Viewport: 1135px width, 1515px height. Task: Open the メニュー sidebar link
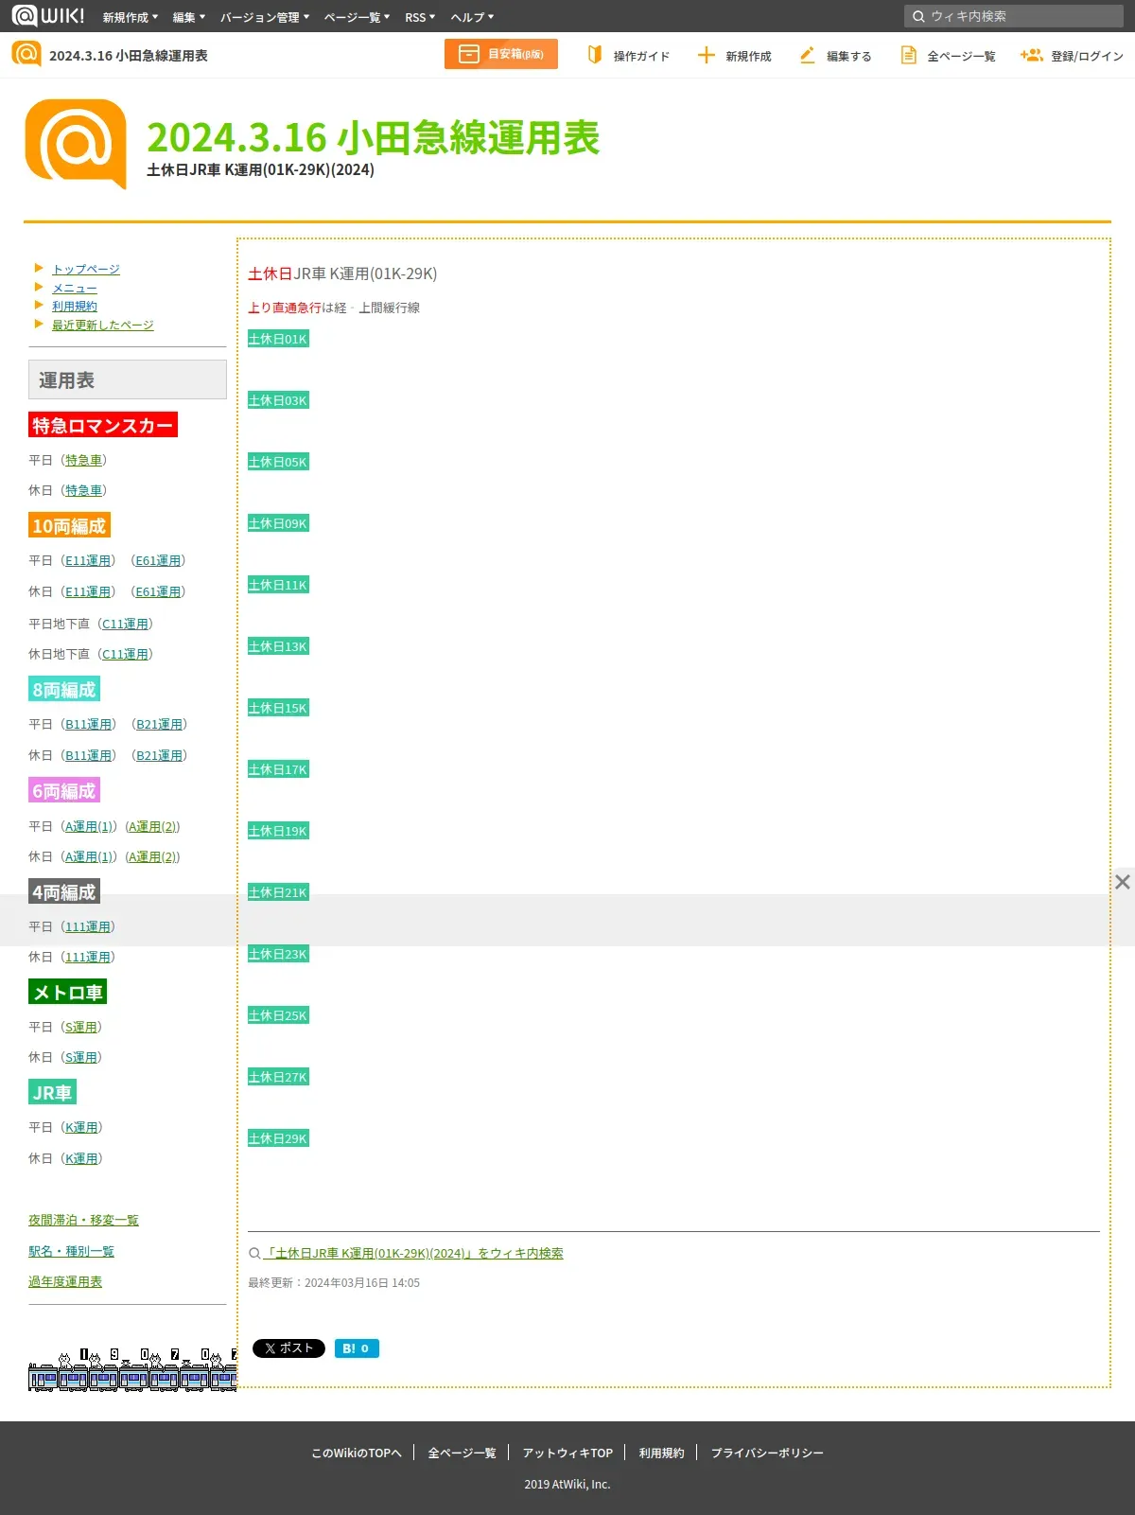tap(75, 288)
